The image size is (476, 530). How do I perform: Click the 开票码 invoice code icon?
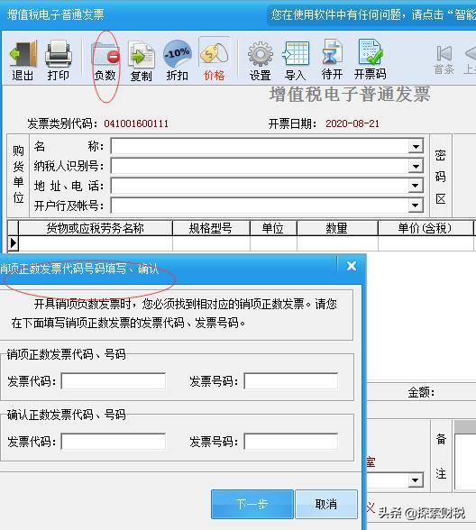[x=371, y=60]
